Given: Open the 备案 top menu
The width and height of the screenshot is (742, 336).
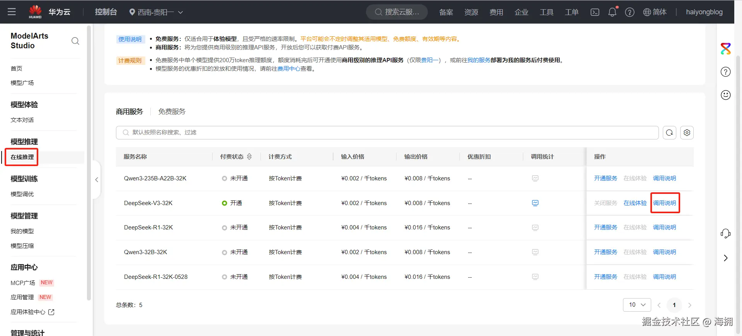Looking at the screenshot, I should 446,12.
